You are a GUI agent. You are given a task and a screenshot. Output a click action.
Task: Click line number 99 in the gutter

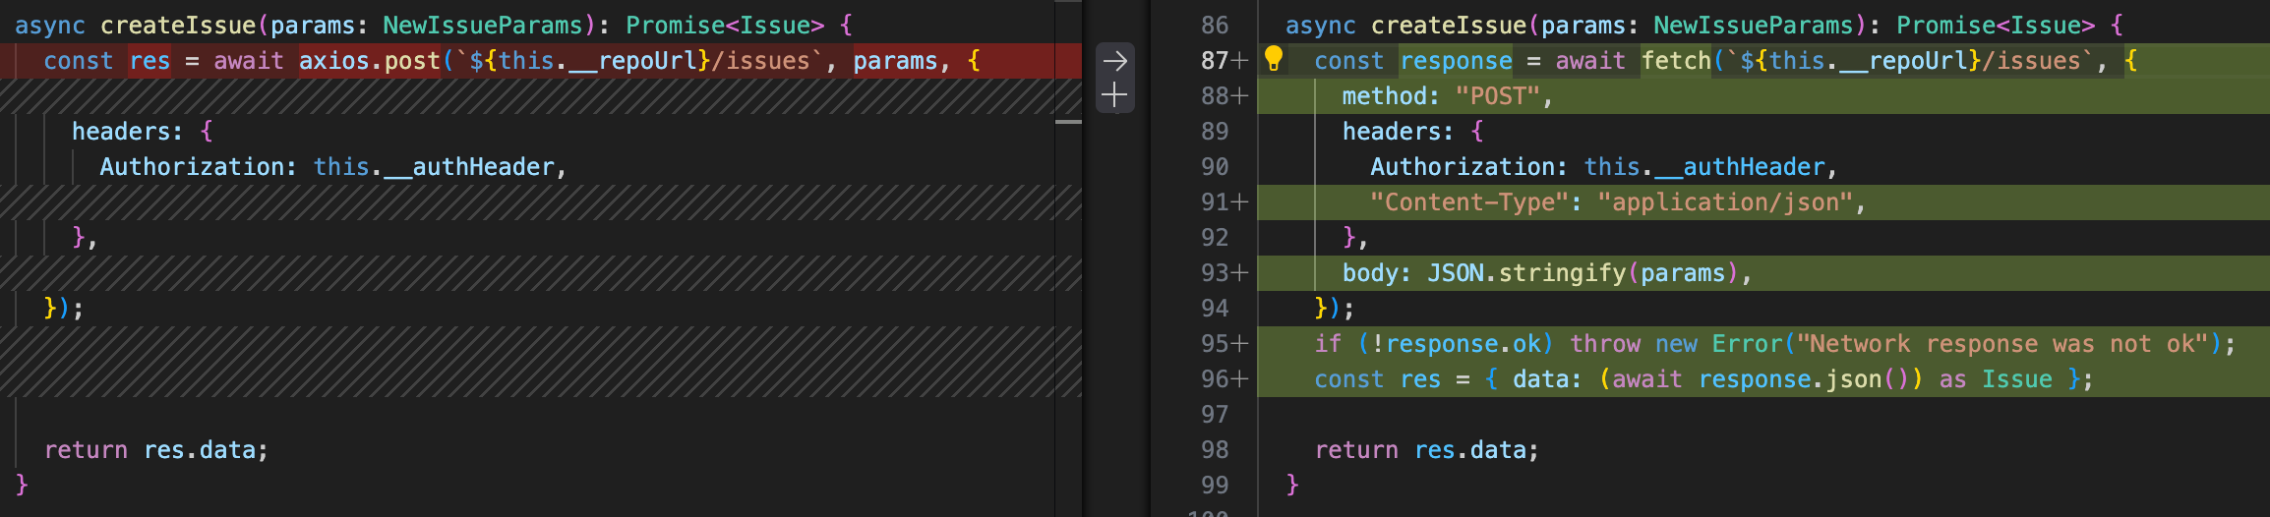(1215, 486)
